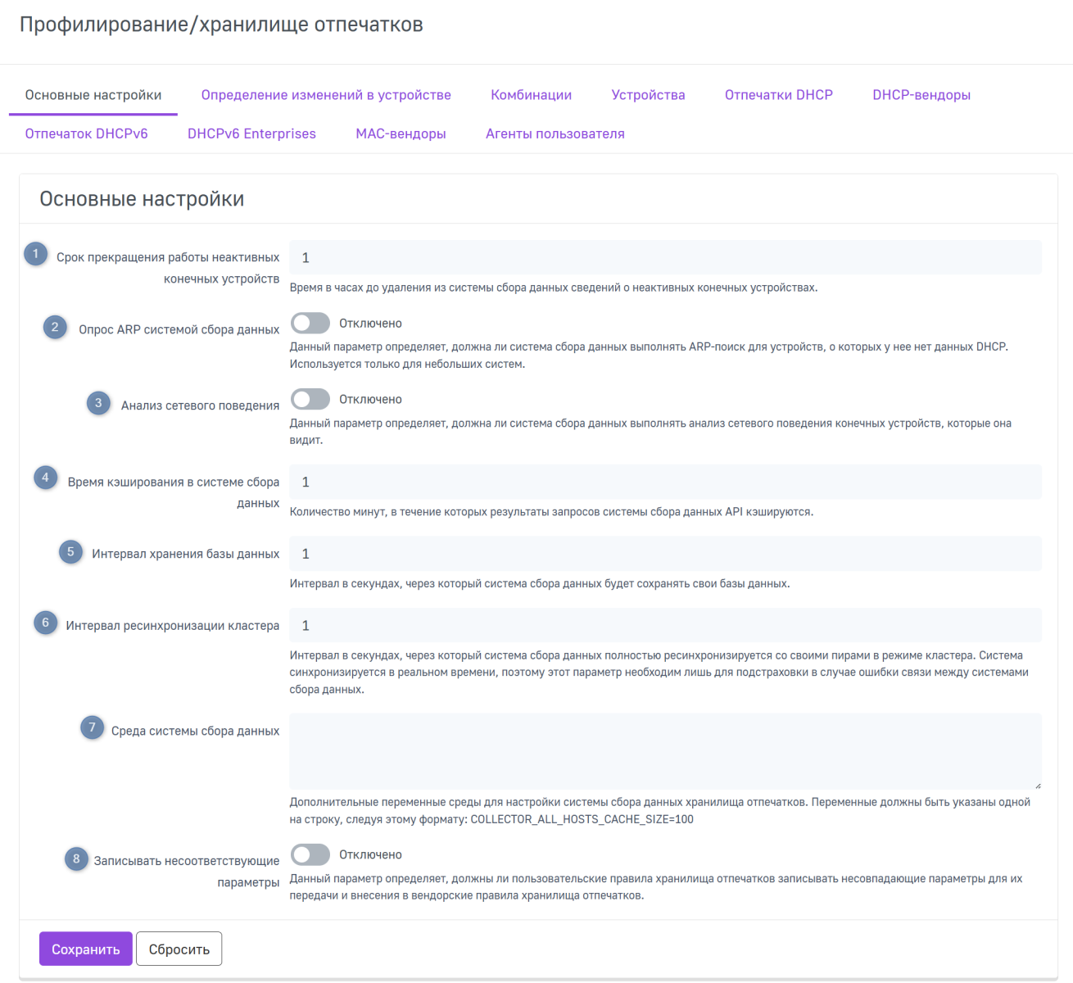The width and height of the screenshot is (1073, 983).
Task: Select the Агенты пользователя tab
Action: [555, 134]
